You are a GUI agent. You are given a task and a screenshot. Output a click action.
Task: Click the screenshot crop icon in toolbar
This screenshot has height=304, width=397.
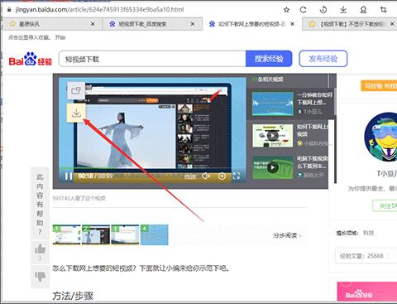[383, 10]
